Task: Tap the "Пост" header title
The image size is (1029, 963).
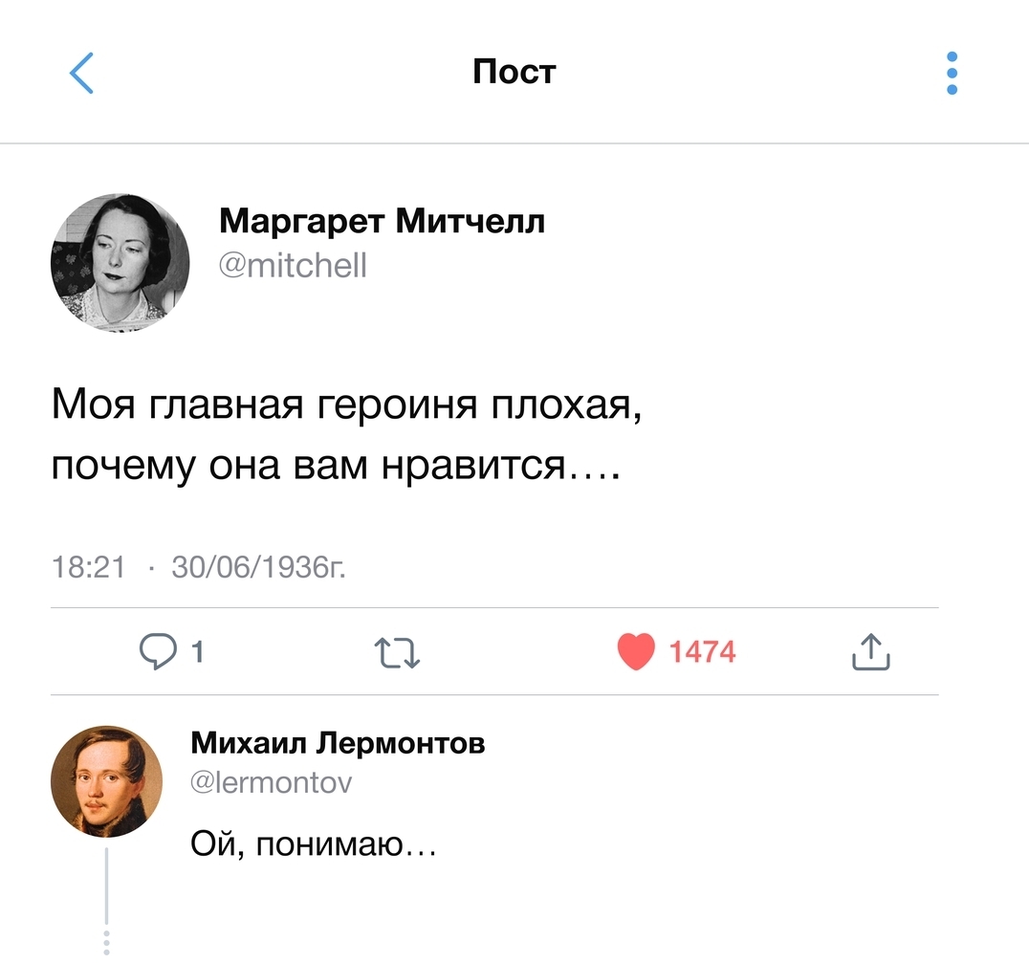Action: point(514,72)
